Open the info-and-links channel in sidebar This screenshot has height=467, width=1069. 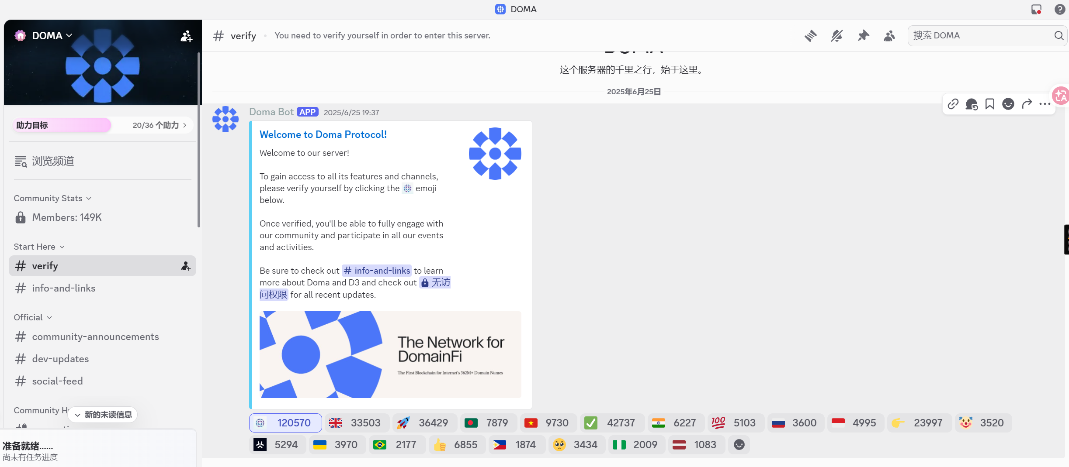[x=102, y=288]
